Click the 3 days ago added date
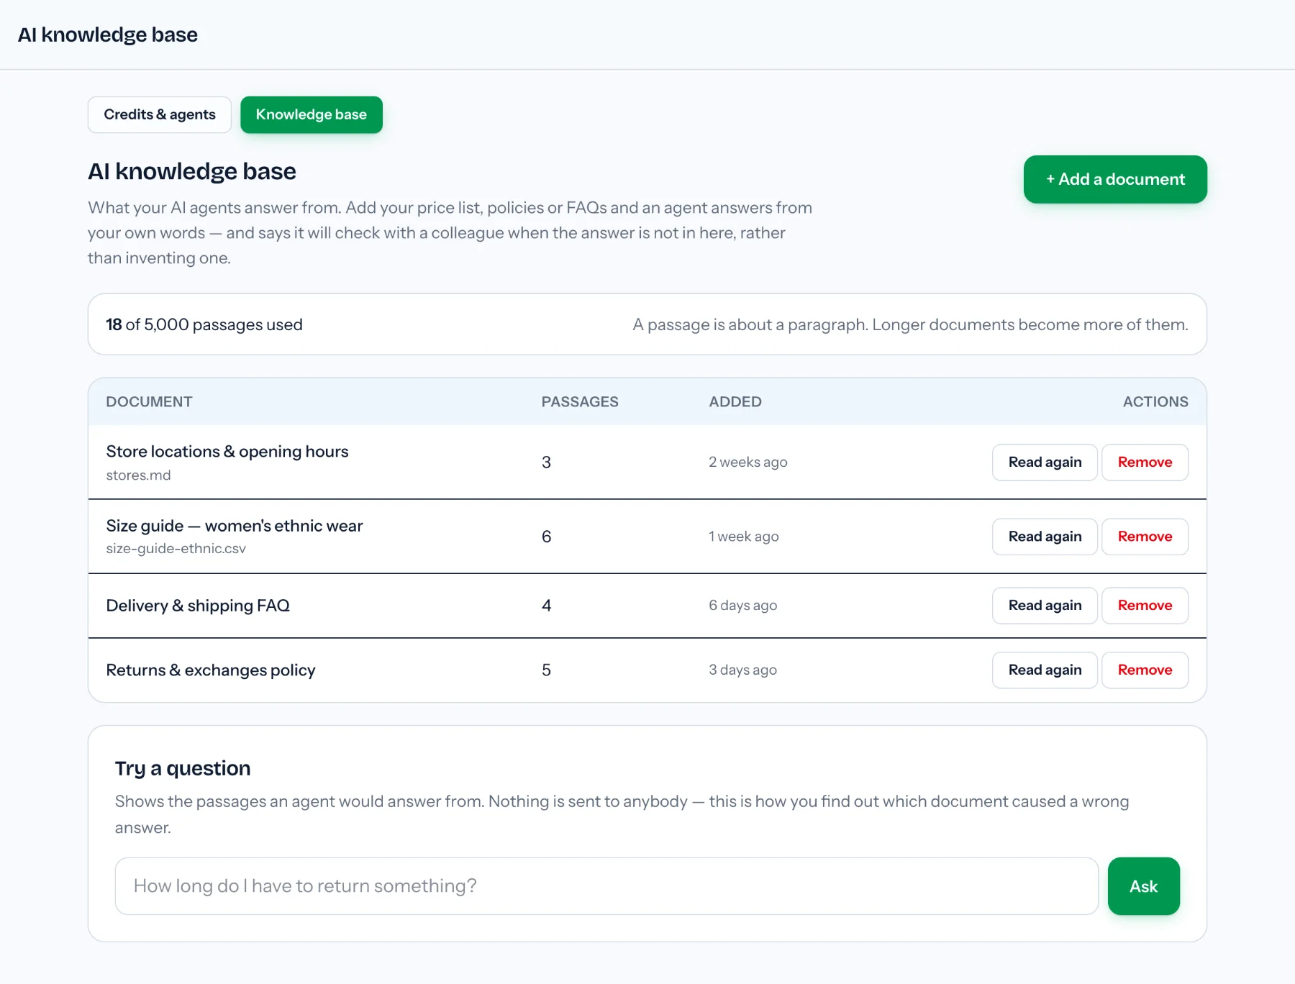This screenshot has height=984, width=1295. point(743,670)
